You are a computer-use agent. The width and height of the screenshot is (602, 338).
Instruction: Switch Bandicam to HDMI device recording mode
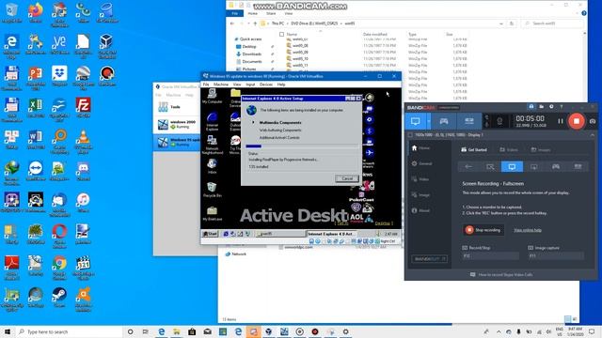pyautogui.click(x=468, y=121)
